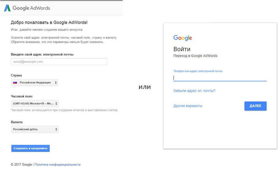Open the Валюта currency dropdown
The image size is (278, 170).
click(x=56, y=130)
